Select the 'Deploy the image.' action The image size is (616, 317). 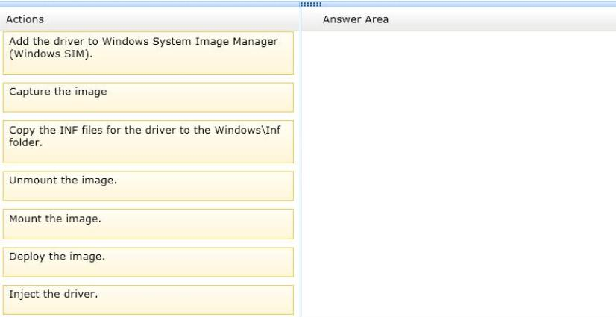pos(148,262)
